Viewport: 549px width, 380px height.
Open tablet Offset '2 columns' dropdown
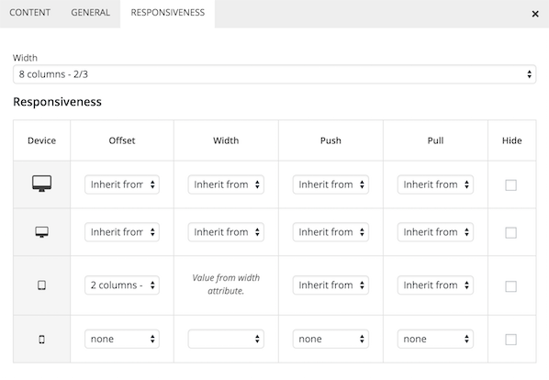click(122, 285)
